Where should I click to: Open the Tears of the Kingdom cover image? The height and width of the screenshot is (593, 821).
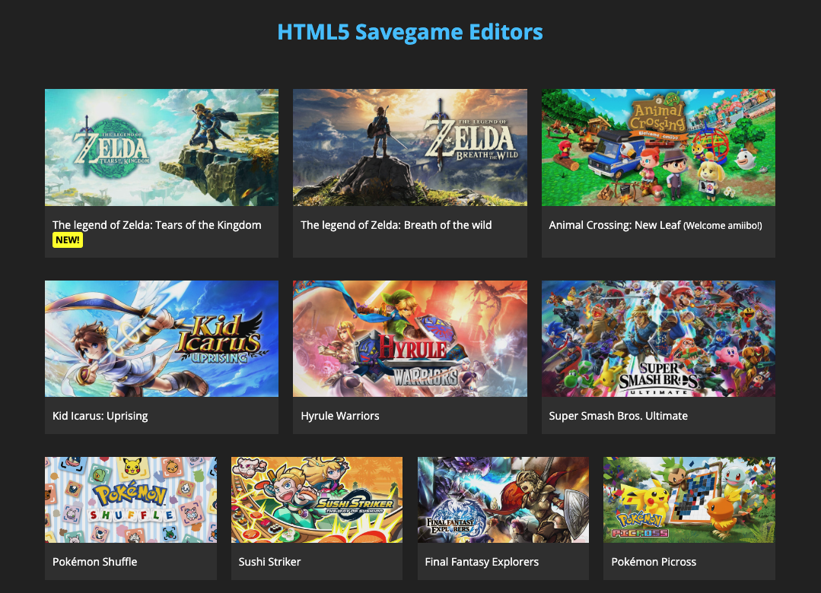162,147
